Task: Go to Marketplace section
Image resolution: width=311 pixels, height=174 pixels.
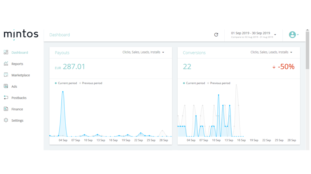Action: [21, 75]
